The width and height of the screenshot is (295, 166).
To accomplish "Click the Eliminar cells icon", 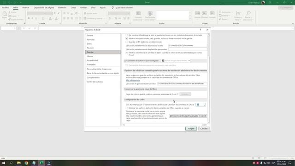I will click(x=205, y=13).
